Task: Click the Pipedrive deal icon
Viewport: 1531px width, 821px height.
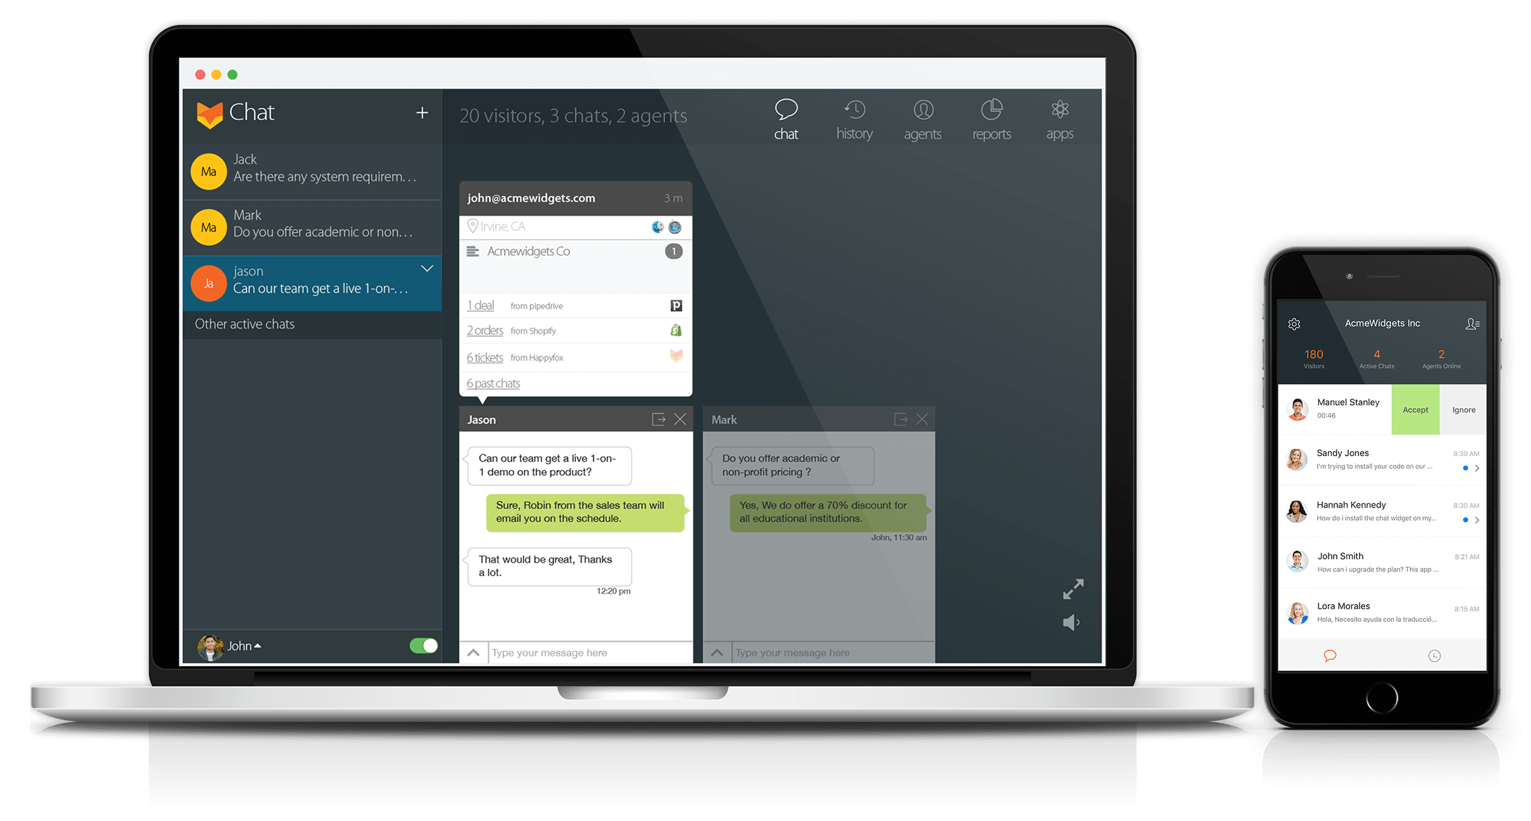Action: 677,304
